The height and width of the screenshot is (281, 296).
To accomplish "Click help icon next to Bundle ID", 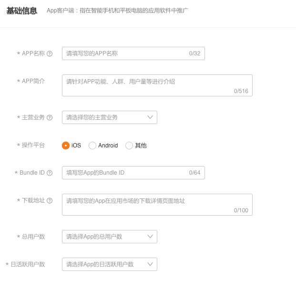I will pos(50,173).
